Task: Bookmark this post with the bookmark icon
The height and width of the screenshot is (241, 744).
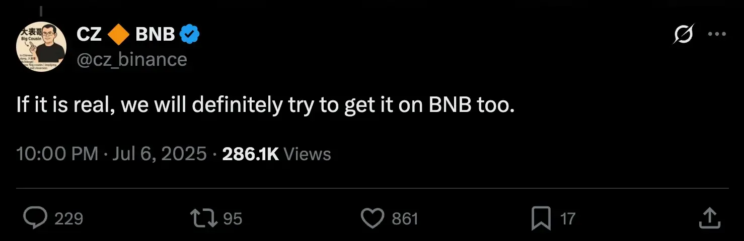Action: 541,219
